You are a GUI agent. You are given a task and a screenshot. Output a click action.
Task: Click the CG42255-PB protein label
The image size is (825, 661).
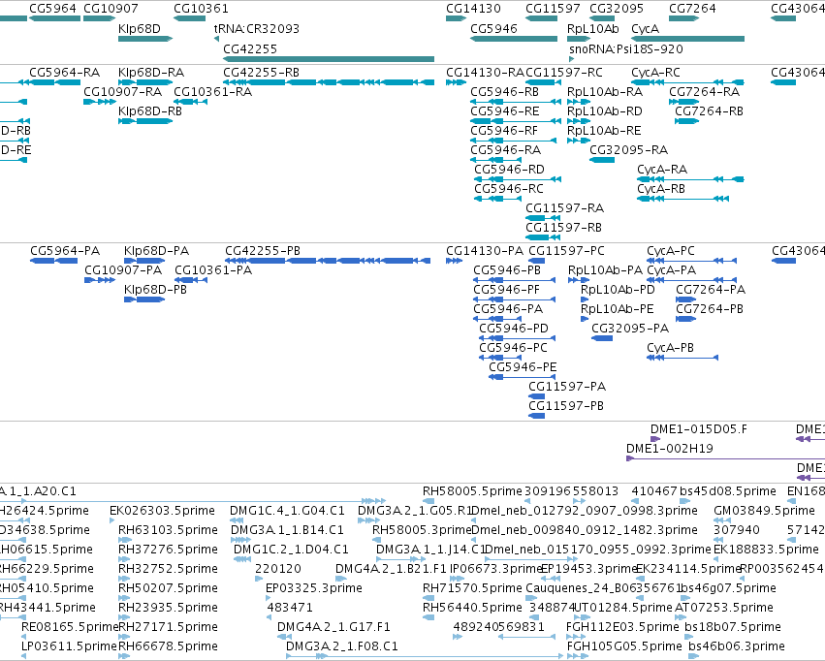click(x=263, y=251)
